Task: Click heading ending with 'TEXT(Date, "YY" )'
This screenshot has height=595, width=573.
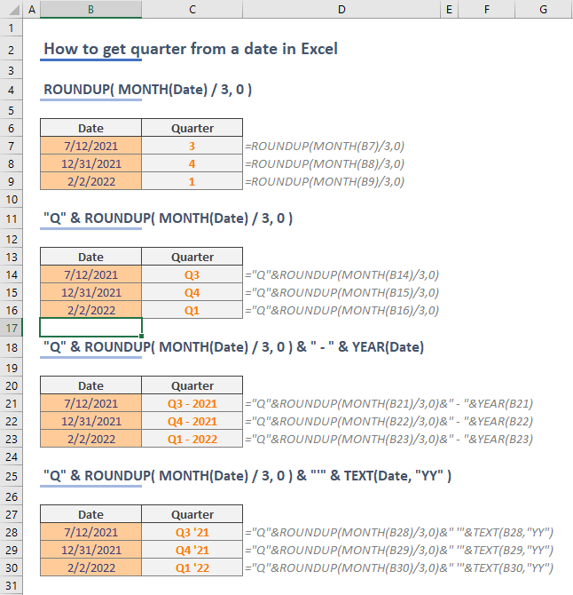Action: 247,475
